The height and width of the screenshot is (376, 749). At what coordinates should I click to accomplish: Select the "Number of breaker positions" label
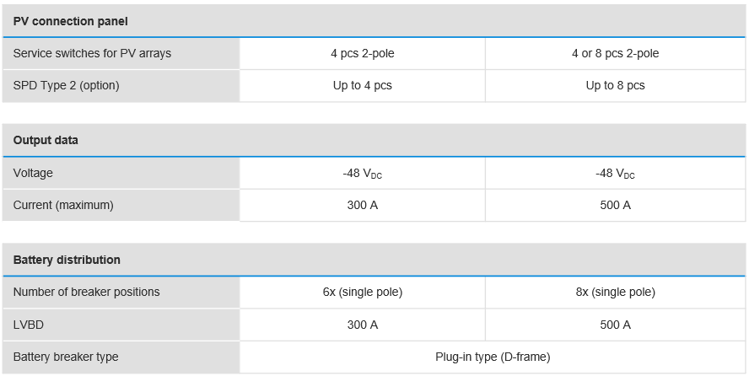pyautogui.click(x=86, y=293)
